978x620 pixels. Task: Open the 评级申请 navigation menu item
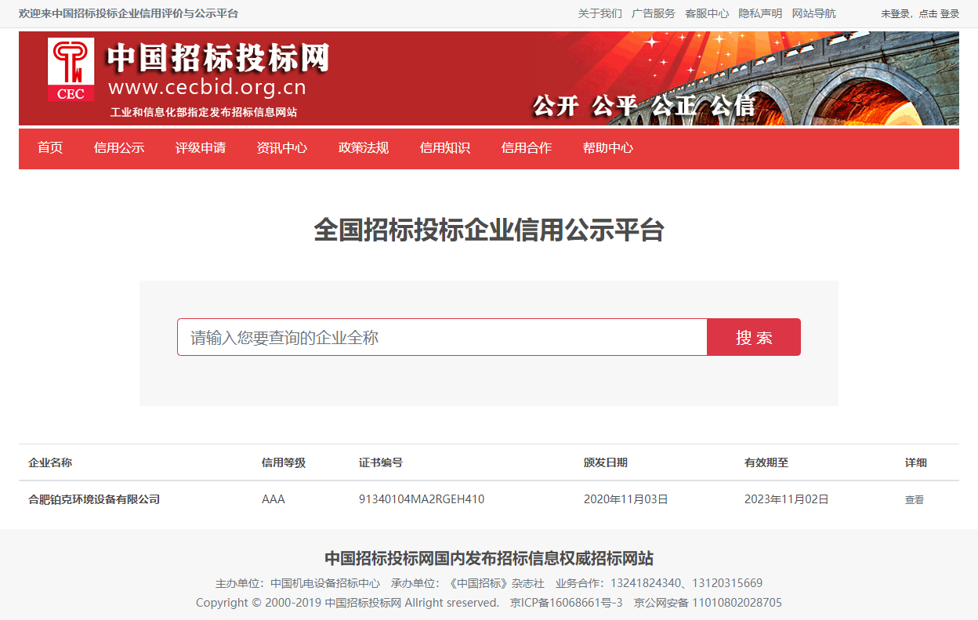coord(200,148)
